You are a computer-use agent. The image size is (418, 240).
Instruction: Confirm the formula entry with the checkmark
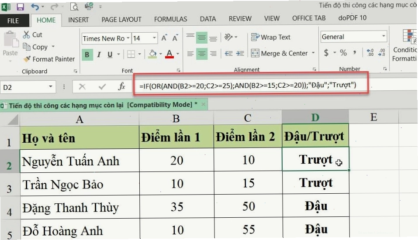(x=102, y=86)
